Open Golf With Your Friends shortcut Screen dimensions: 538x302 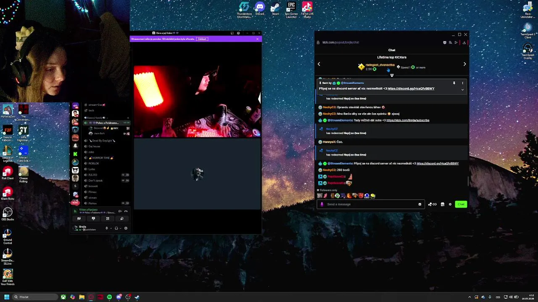[8, 277]
